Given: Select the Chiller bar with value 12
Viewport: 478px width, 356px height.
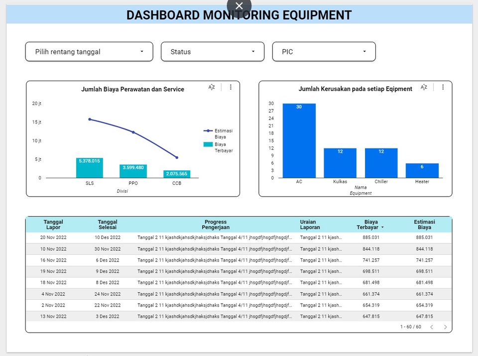Looking at the screenshot, I should click(x=381, y=163).
